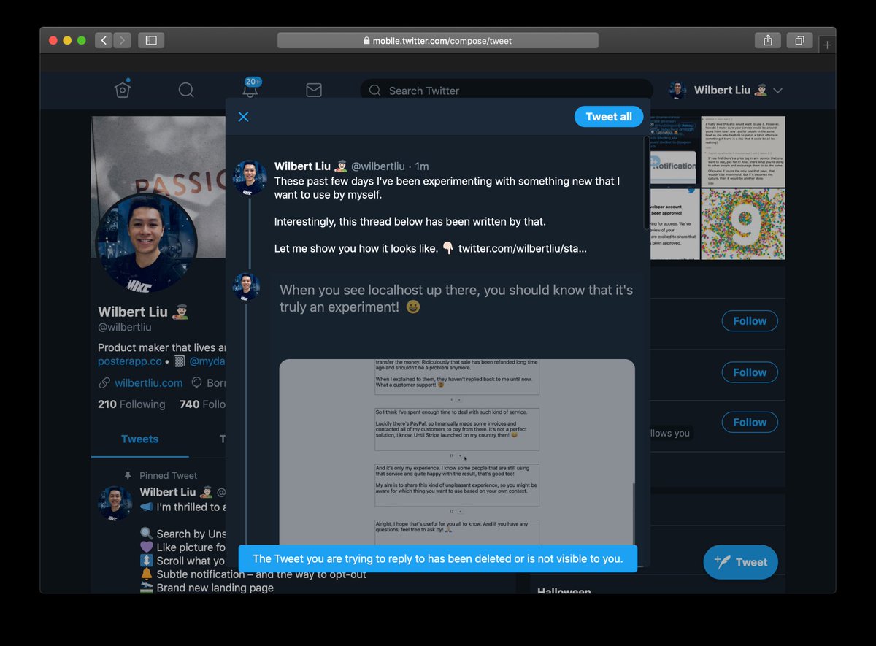Click the compose dialog scrollbar
The width and height of the screenshot is (876, 646).
(x=647, y=182)
